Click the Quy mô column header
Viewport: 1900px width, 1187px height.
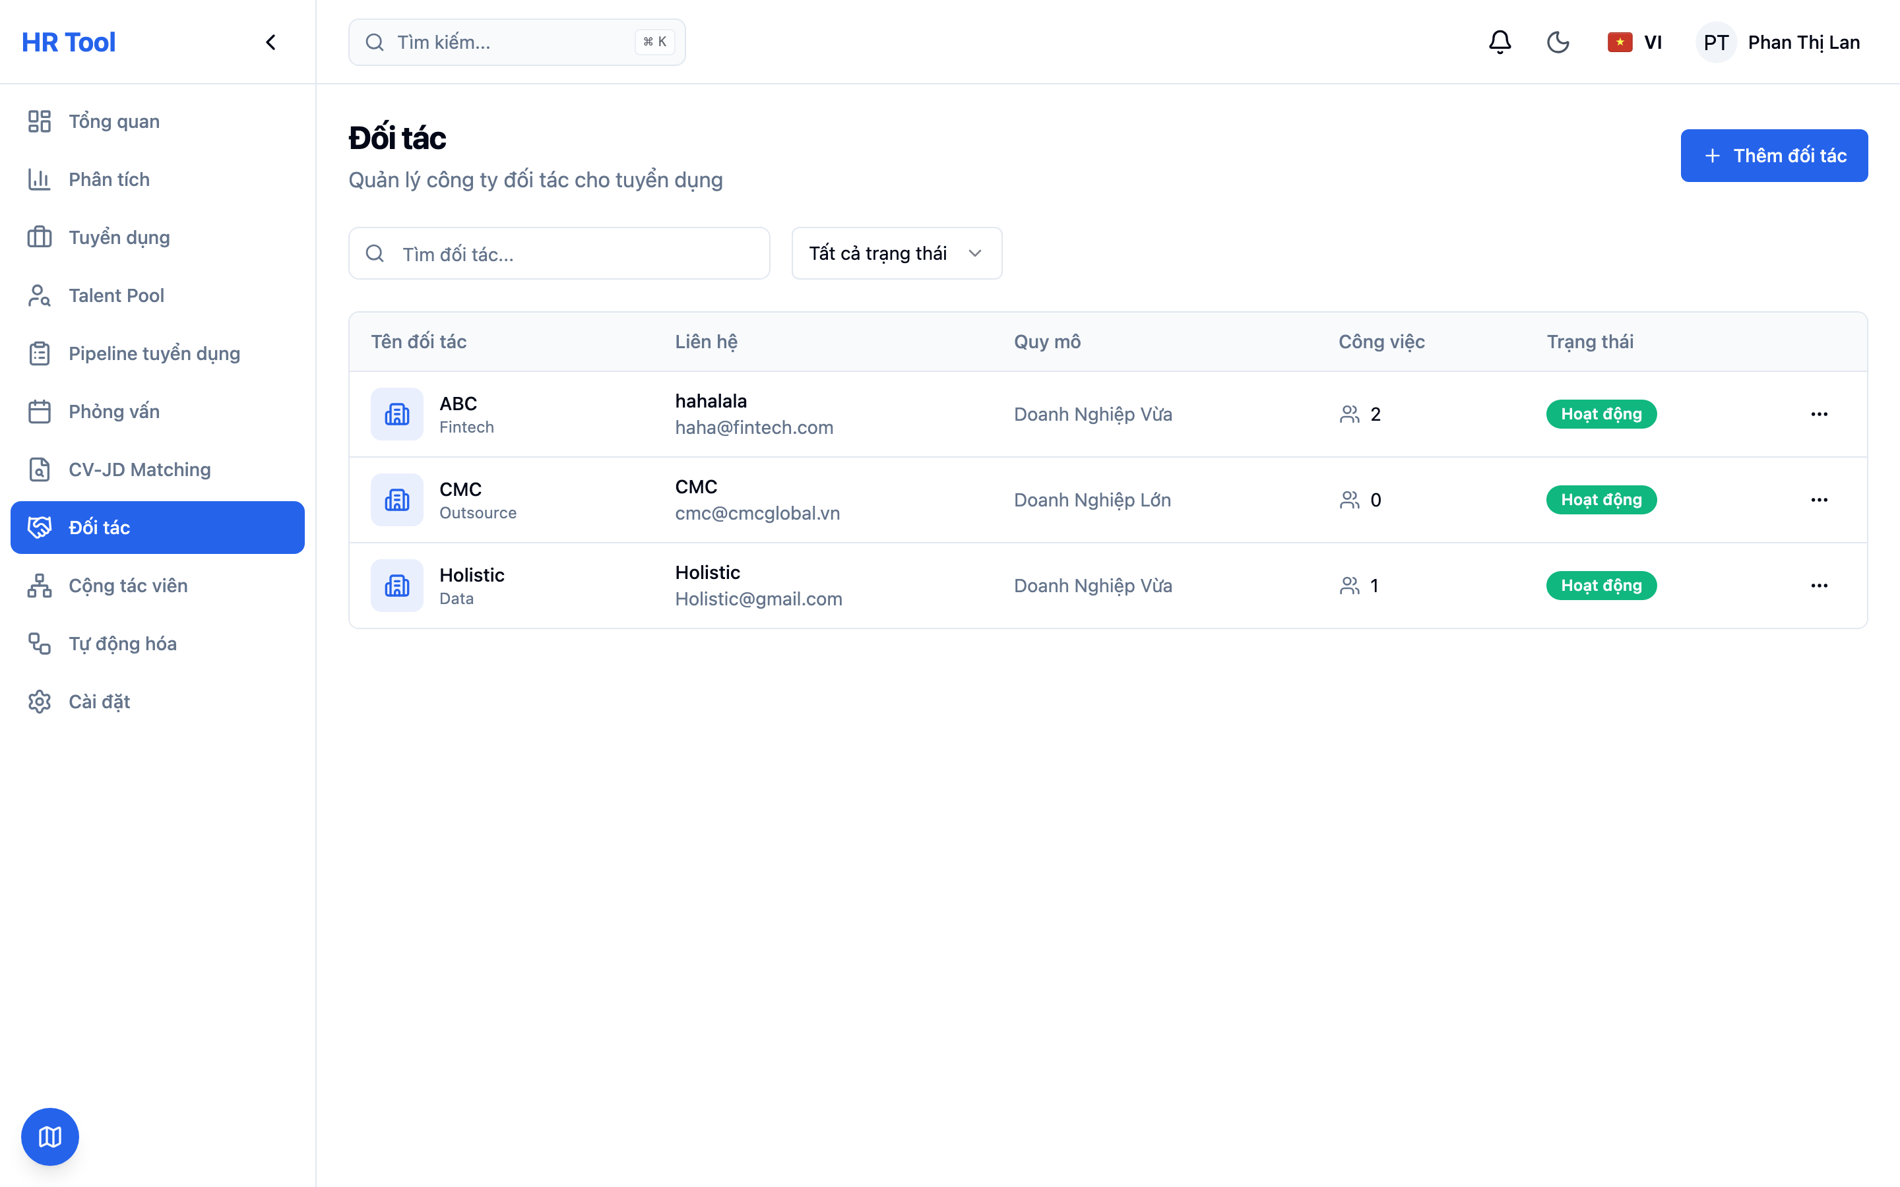(1048, 342)
